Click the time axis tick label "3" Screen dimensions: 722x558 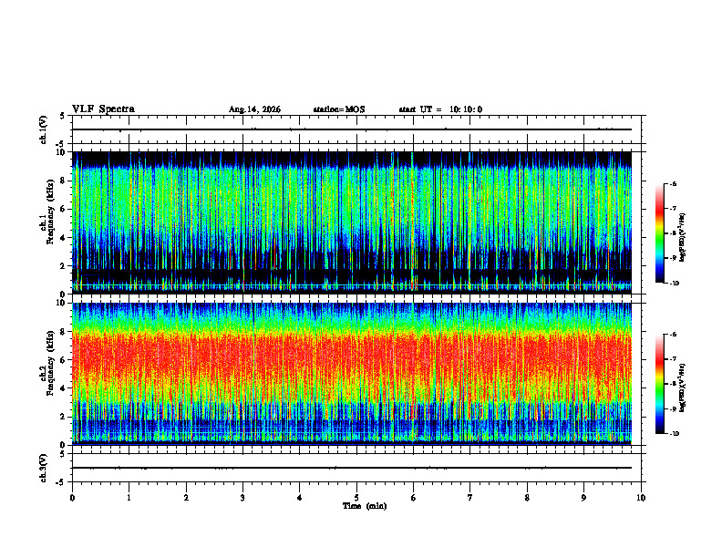click(x=242, y=498)
